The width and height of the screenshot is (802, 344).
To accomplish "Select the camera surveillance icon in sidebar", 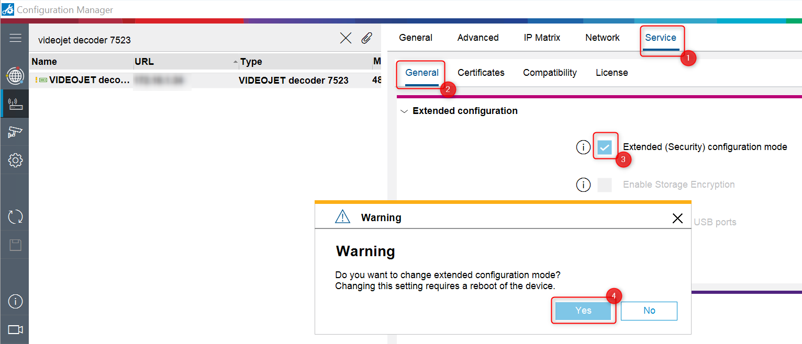I will coord(15,131).
